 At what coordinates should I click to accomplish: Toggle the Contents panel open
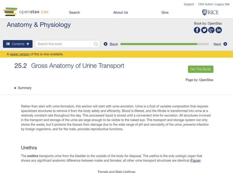click(x=18, y=44)
